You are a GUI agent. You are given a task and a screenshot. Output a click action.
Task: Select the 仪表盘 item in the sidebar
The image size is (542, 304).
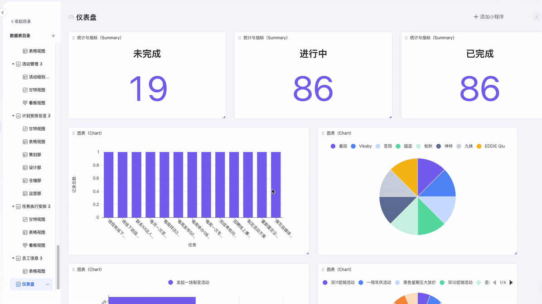28,284
